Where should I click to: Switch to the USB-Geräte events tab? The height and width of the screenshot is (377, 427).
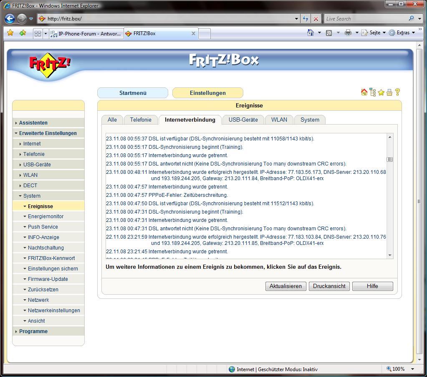click(x=243, y=120)
